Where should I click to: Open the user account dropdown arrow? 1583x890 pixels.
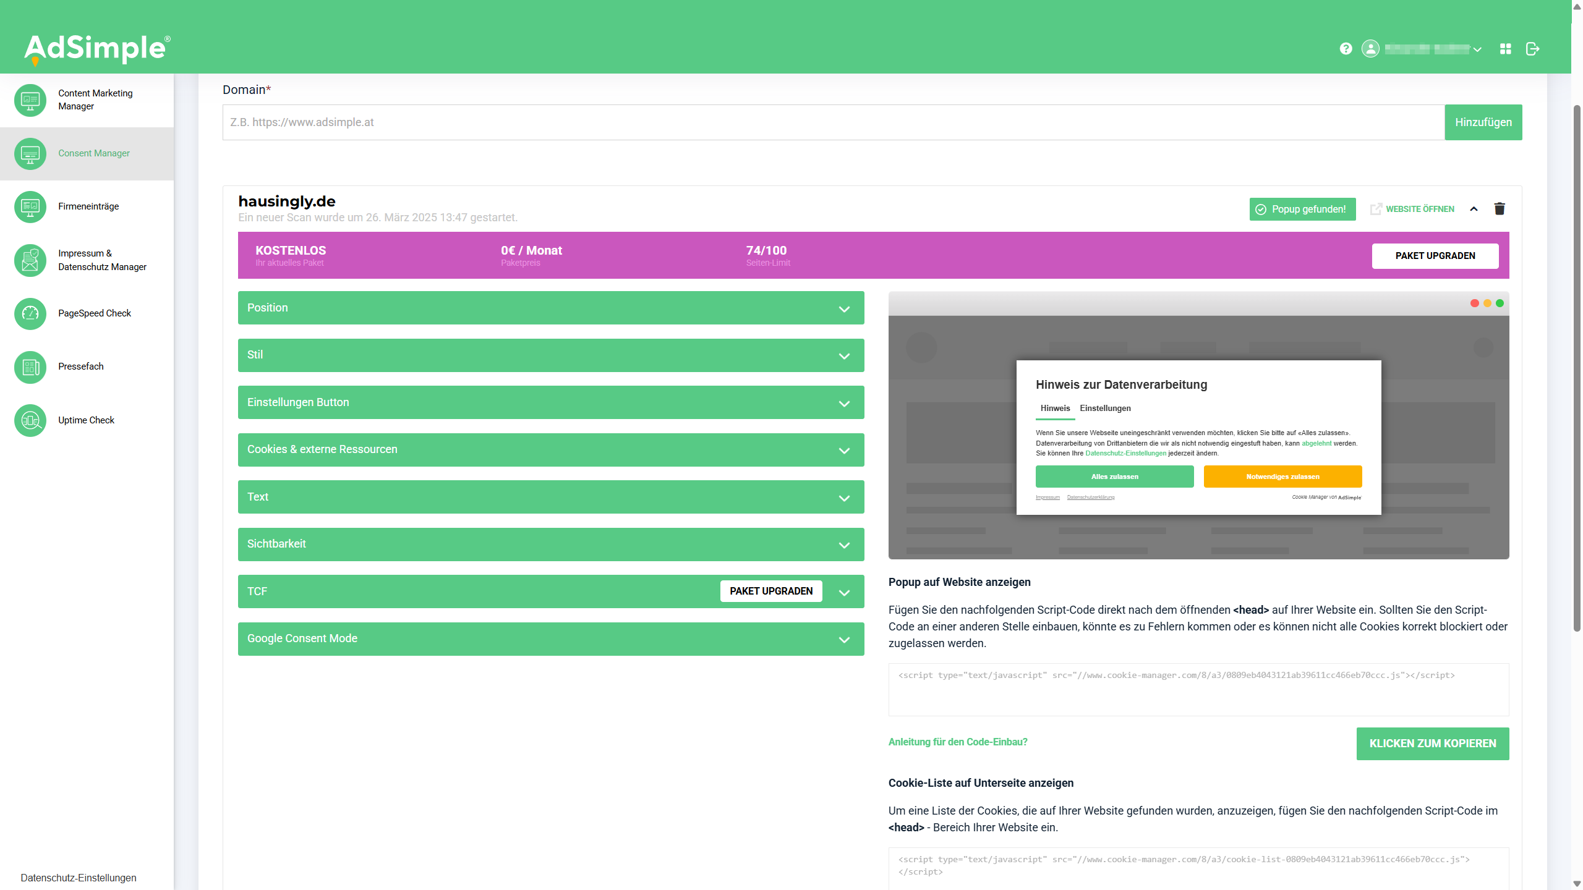coord(1477,49)
